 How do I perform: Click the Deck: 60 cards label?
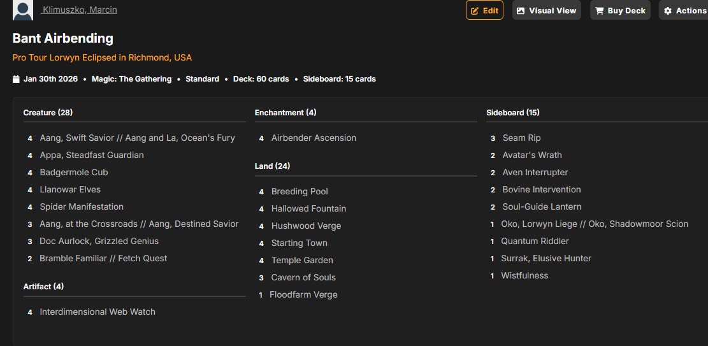261,79
